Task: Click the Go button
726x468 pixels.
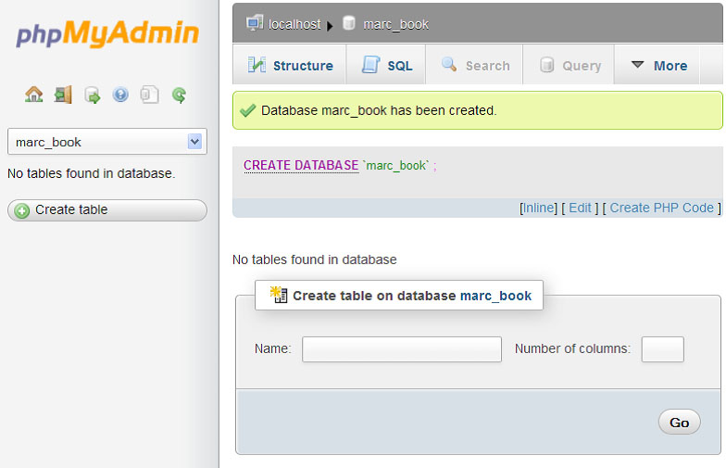Action: point(679,423)
